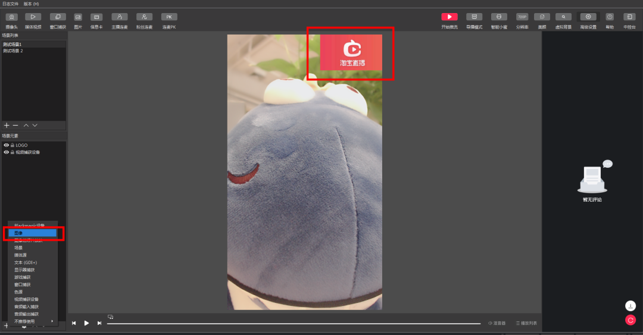Viewport: 643px width, 335px height.
Task: Open 智能小蜜 assistant
Action: pyautogui.click(x=499, y=20)
